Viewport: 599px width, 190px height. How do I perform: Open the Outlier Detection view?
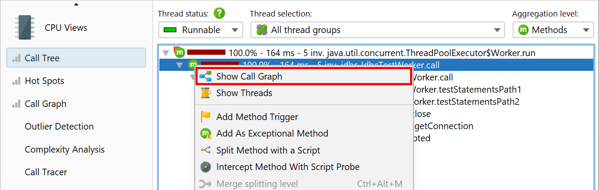59,127
